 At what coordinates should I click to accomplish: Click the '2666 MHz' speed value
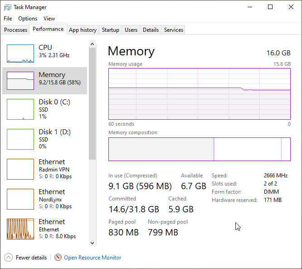coord(276,176)
